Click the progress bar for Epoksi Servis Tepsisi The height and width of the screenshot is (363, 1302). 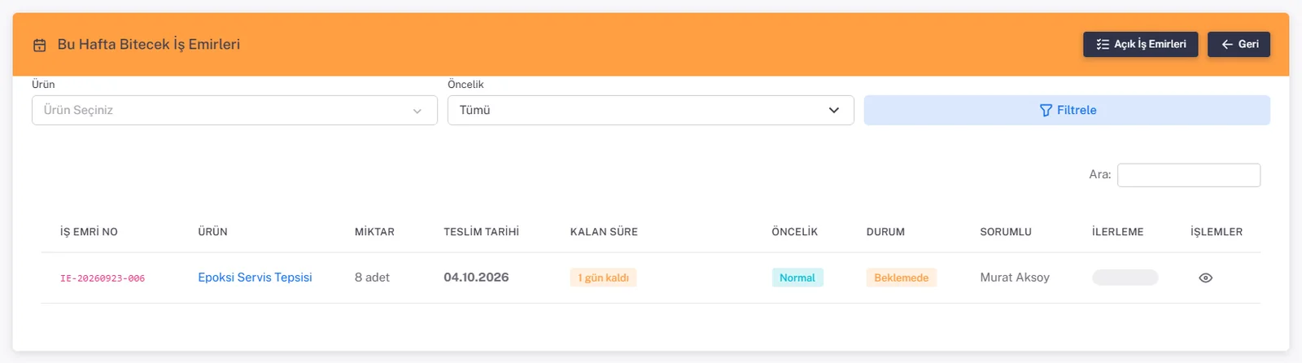1125,278
